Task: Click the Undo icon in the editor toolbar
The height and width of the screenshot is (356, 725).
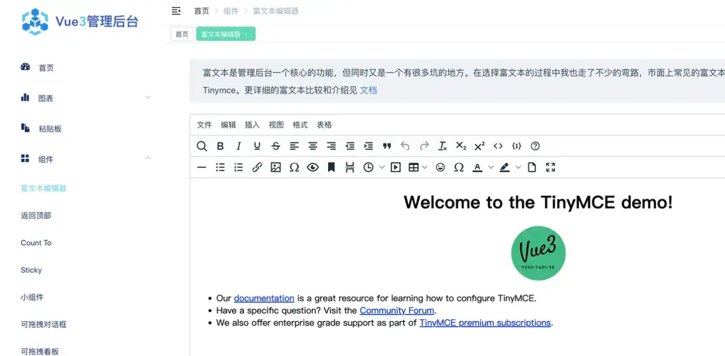Action: [x=405, y=146]
